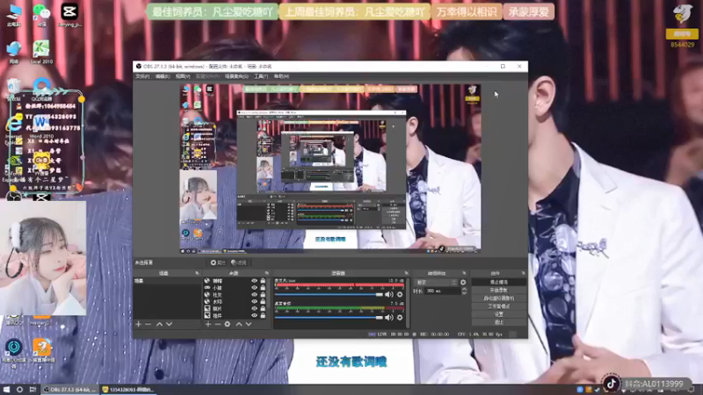Toggle visibility eye of 社交 source
Viewport: 703px width, 395px height.
[x=254, y=295]
